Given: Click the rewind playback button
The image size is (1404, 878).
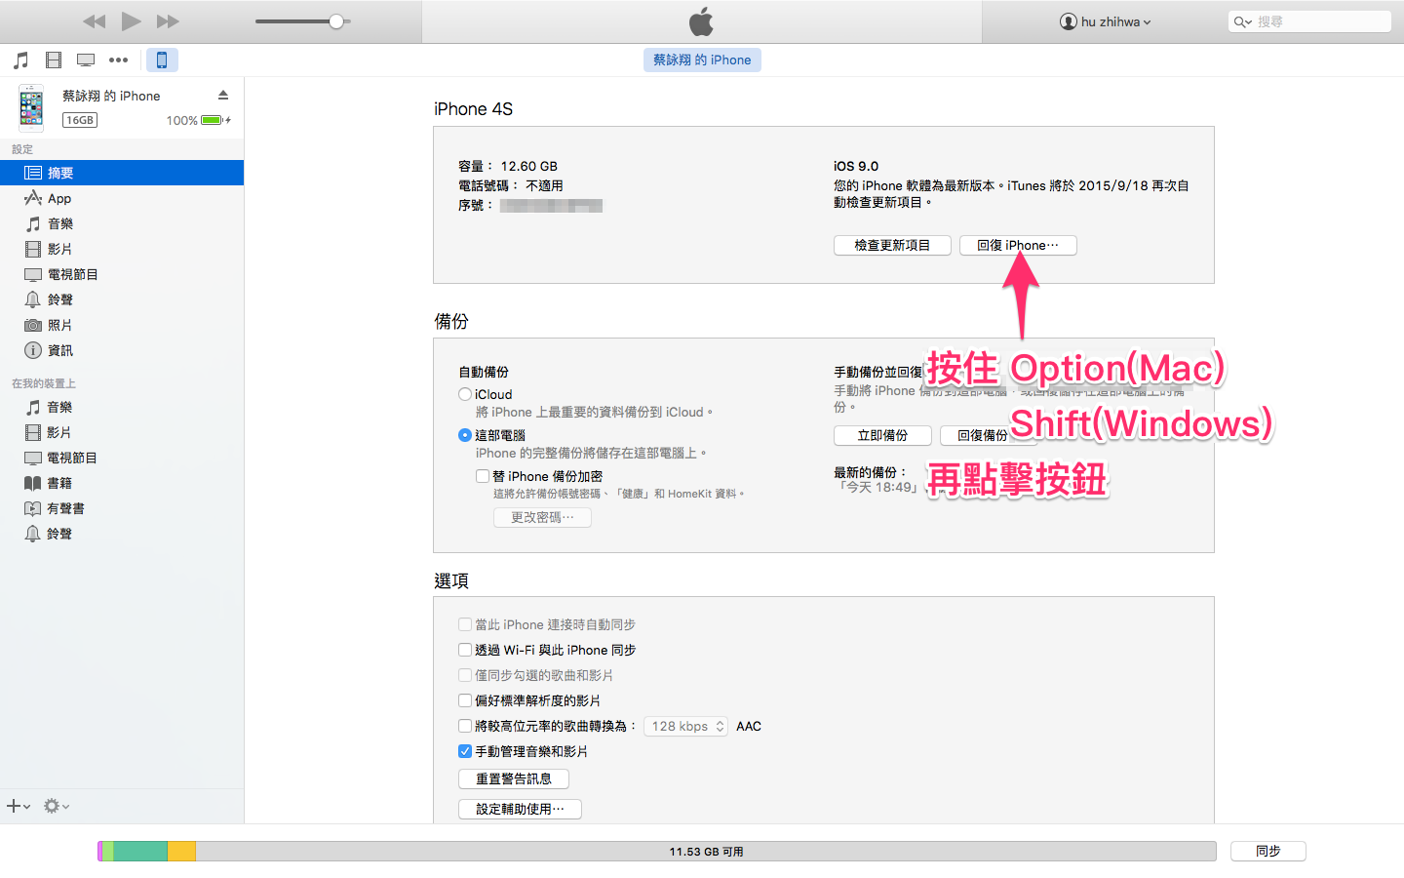Looking at the screenshot, I should point(95,21).
